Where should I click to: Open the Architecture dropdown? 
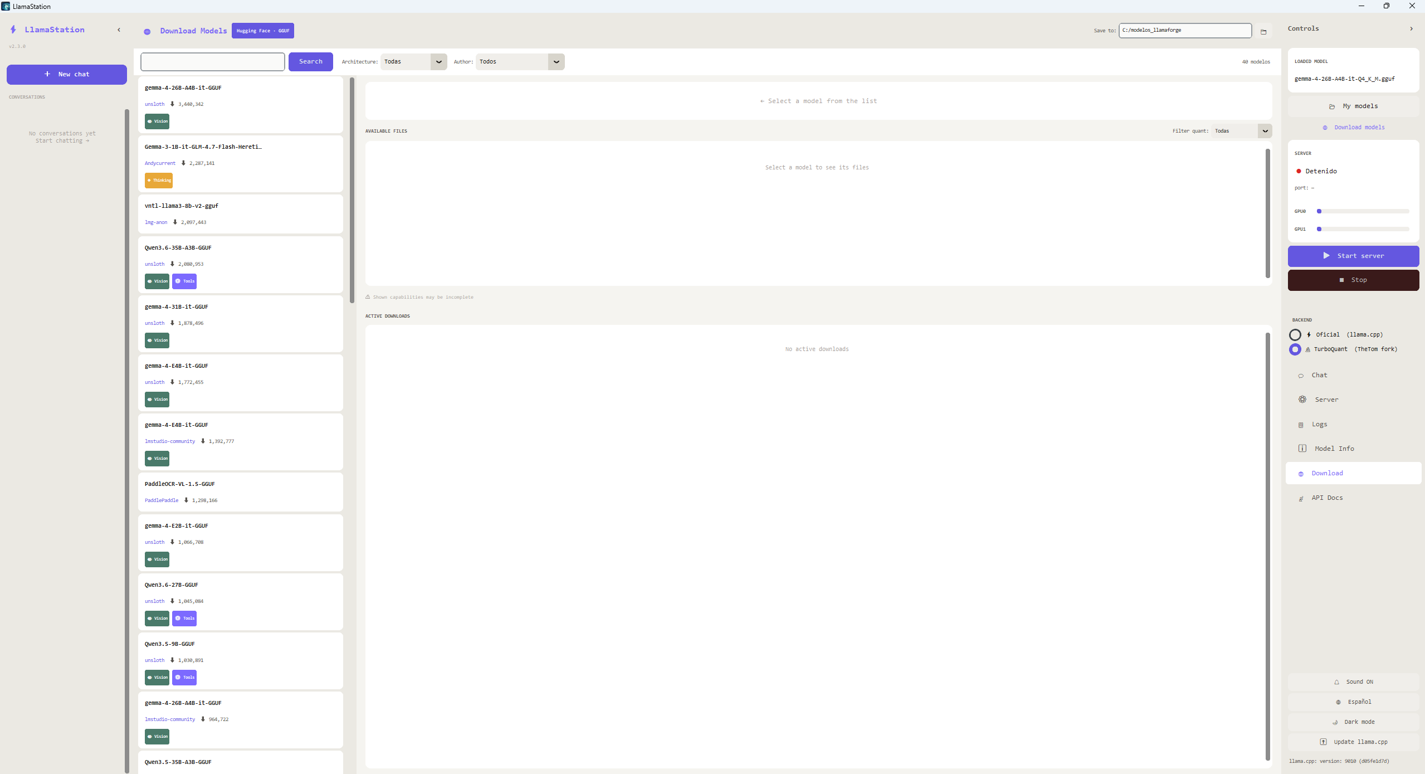tap(413, 62)
